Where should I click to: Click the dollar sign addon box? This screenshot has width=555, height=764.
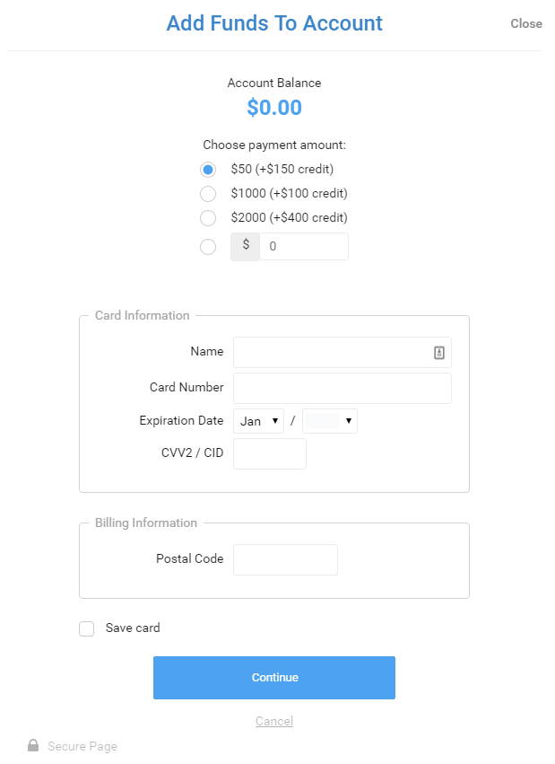(245, 247)
